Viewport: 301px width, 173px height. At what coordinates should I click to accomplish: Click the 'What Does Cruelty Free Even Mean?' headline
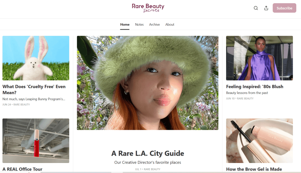[x=34, y=89]
